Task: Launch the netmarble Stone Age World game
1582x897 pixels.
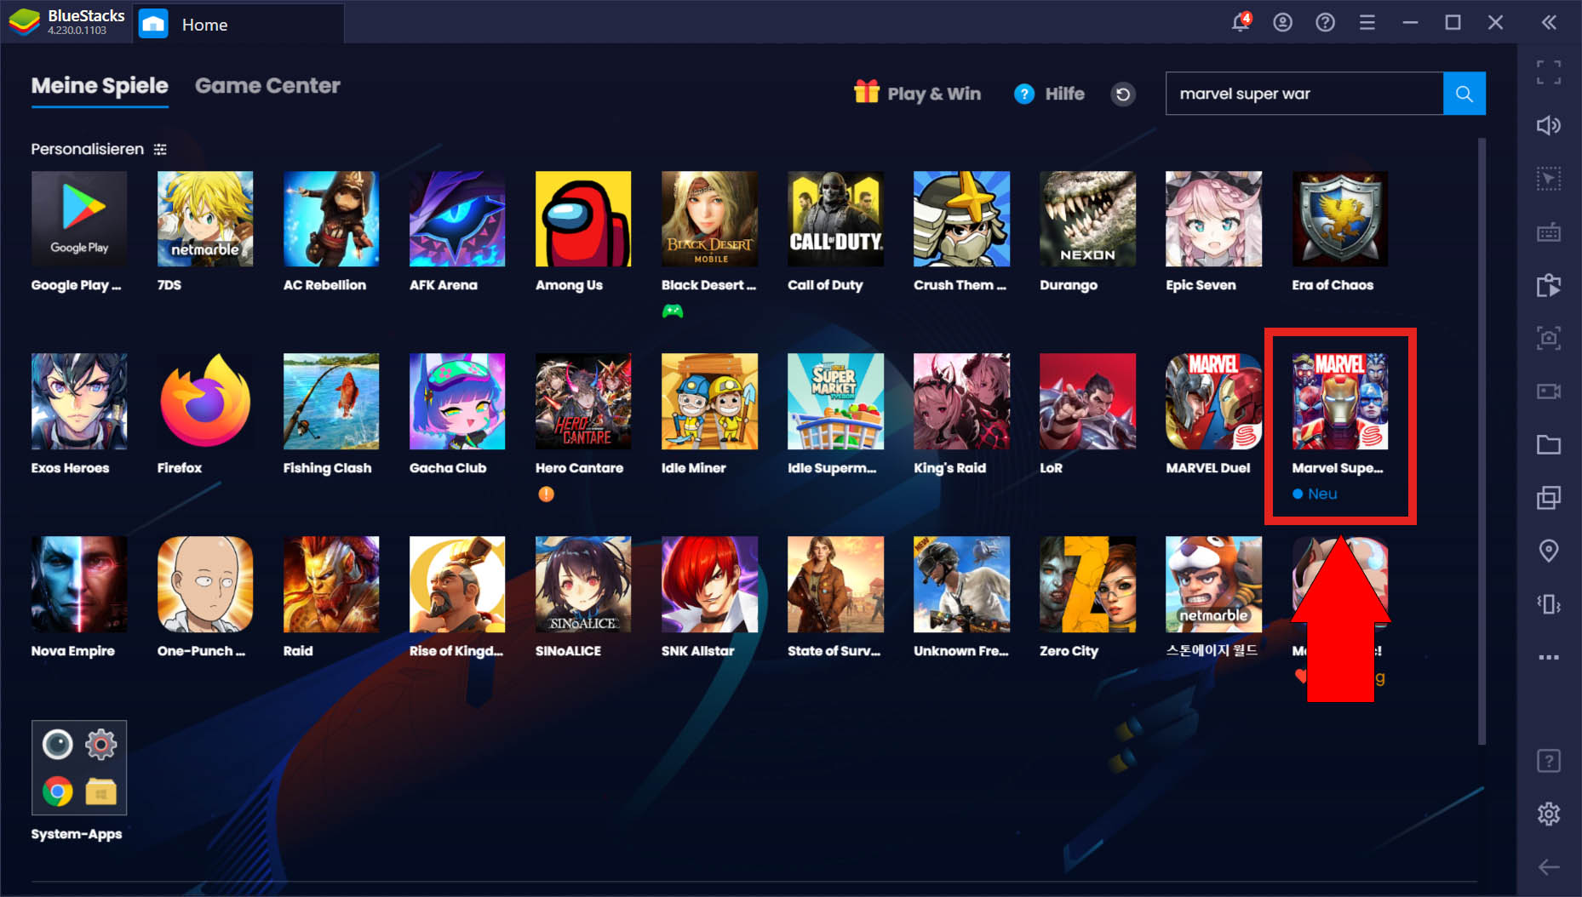Action: click(1213, 584)
